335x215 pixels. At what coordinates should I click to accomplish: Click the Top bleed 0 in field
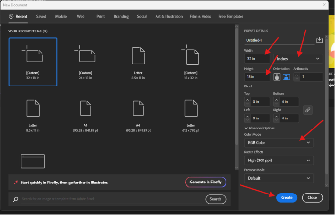pos(260,102)
